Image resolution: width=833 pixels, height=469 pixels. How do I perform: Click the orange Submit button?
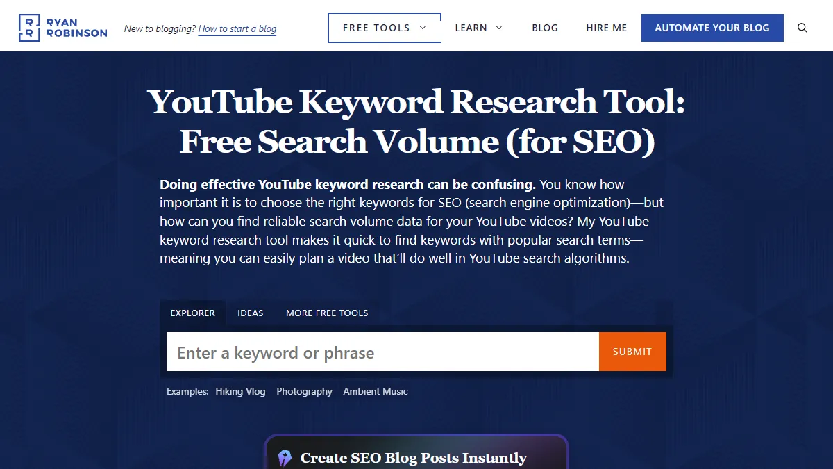pyautogui.click(x=632, y=352)
